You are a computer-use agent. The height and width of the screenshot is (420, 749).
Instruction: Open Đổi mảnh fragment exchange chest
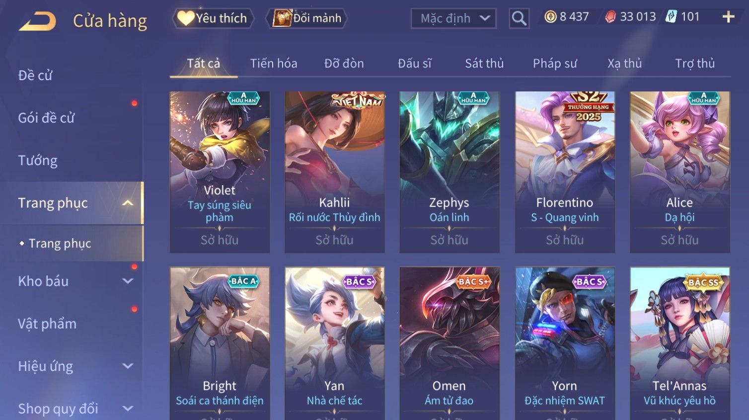(x=306, y=18)
